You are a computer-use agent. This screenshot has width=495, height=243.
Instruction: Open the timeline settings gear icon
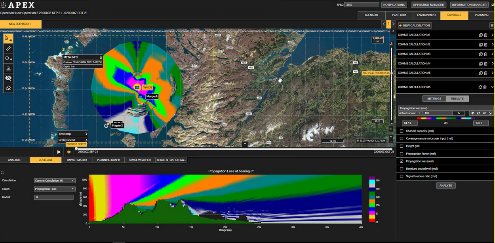(69, 152)
